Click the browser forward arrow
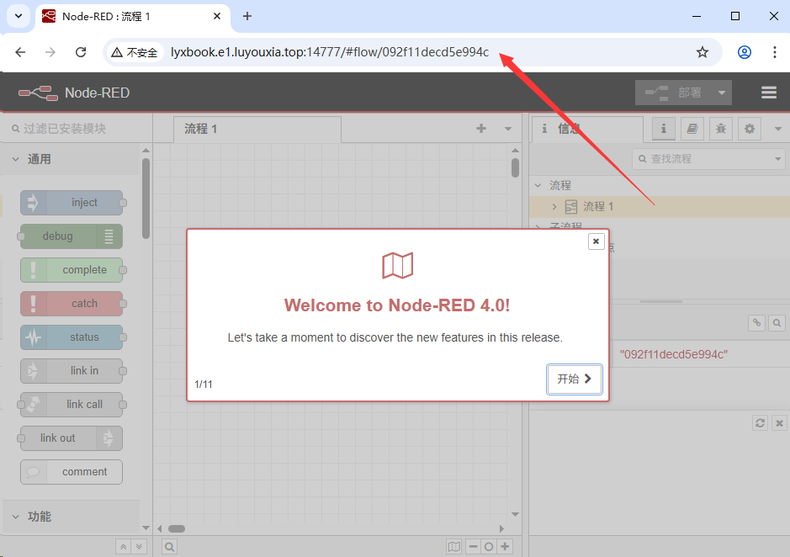 click(50, 52)
